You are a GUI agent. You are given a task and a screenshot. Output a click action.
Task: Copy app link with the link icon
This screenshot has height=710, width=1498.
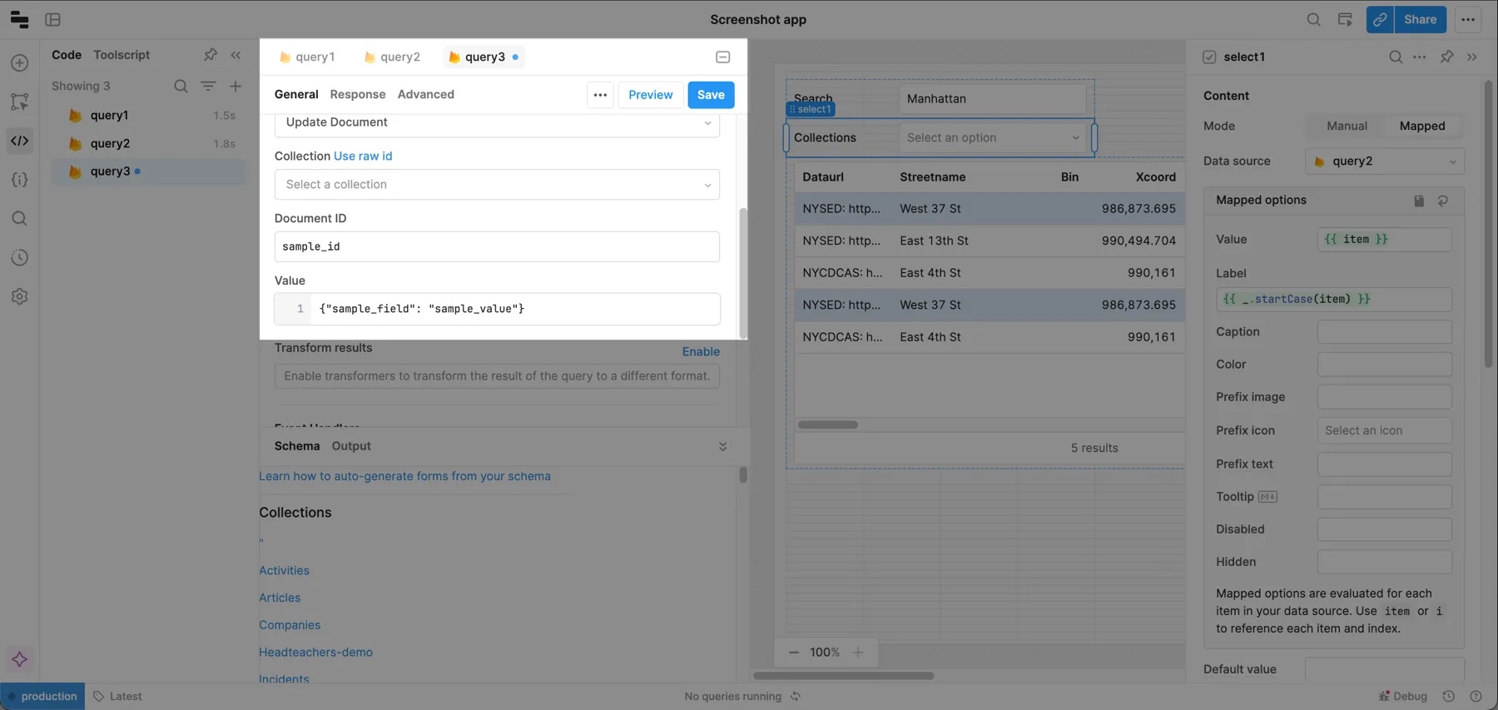tap(1380, 19)
